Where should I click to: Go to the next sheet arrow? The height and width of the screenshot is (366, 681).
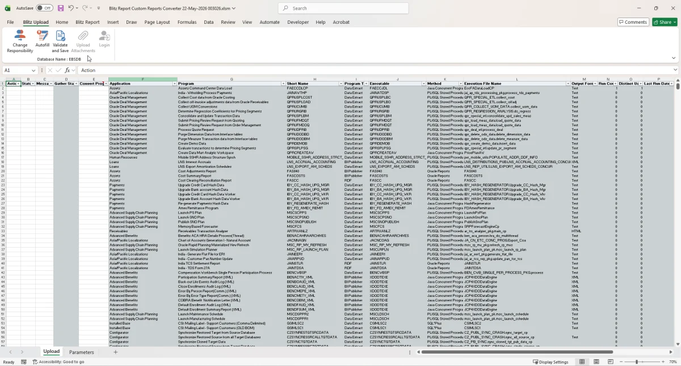(x=22, y=352)
